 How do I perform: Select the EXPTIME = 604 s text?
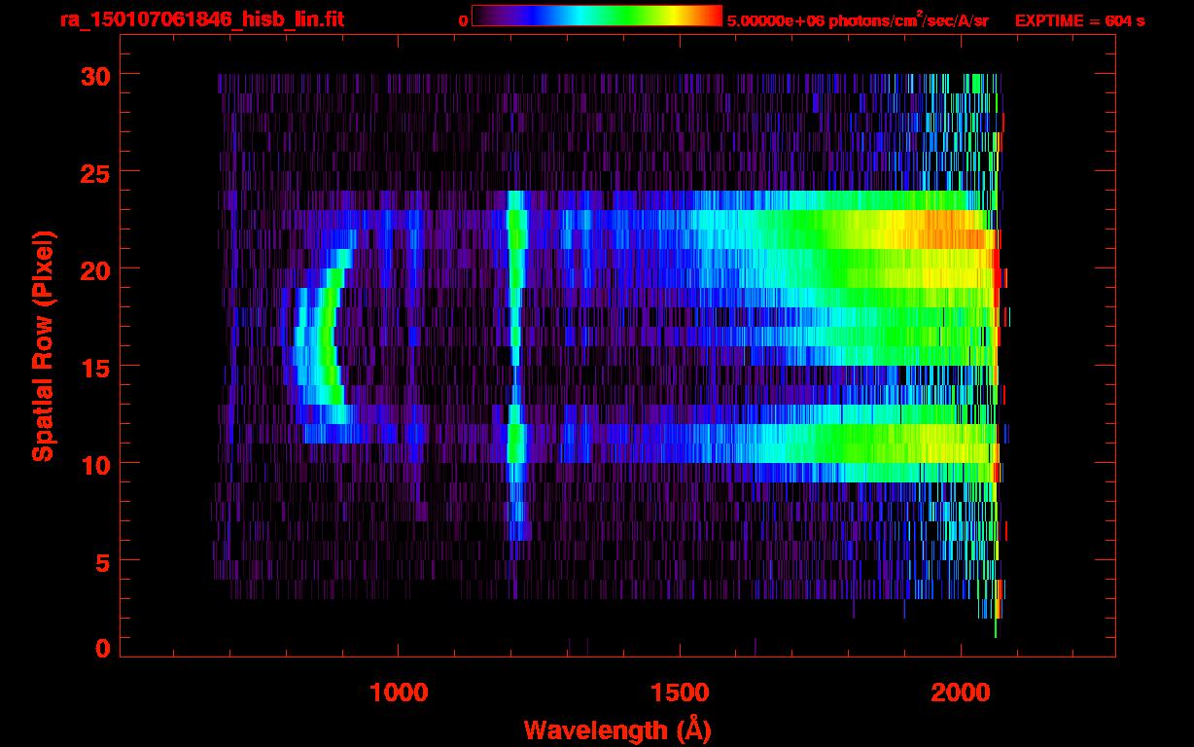(1079, 20)
